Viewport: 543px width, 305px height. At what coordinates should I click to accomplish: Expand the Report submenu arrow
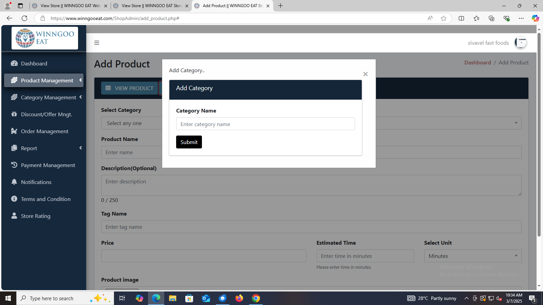pos(80,148)
